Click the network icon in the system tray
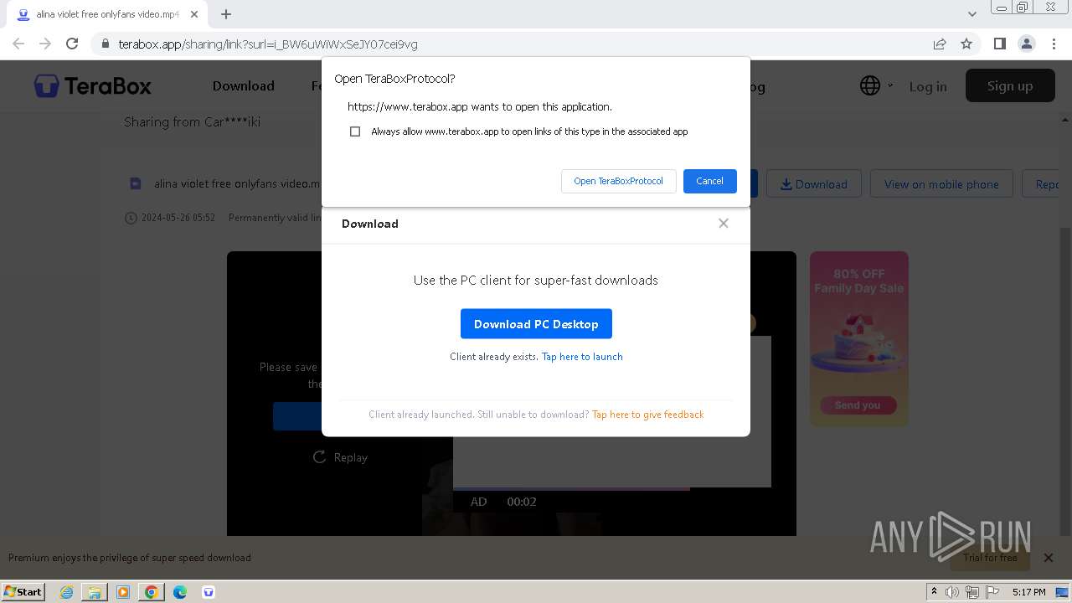Screen dimensions: 1072x603 point(972,592)
